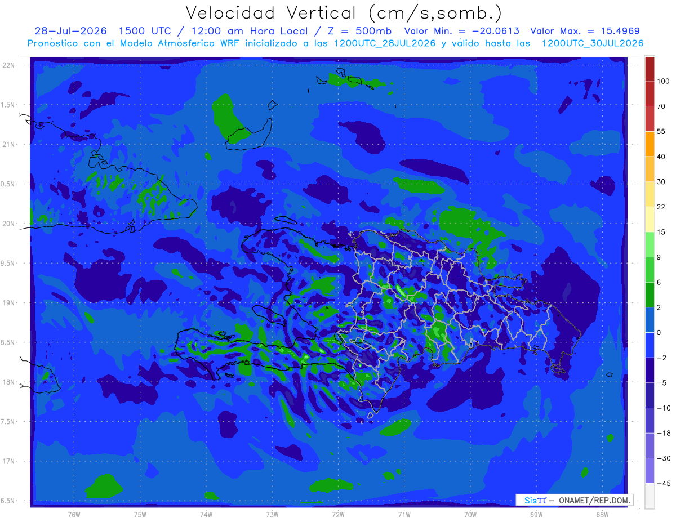Click the title "Velocidad Vertical (cm/s,somb.)"

coord(343,13)
